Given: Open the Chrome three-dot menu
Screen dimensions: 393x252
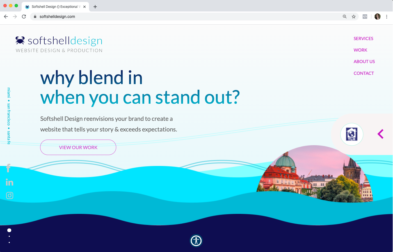Looking at the screenshot, I should 387,17.
